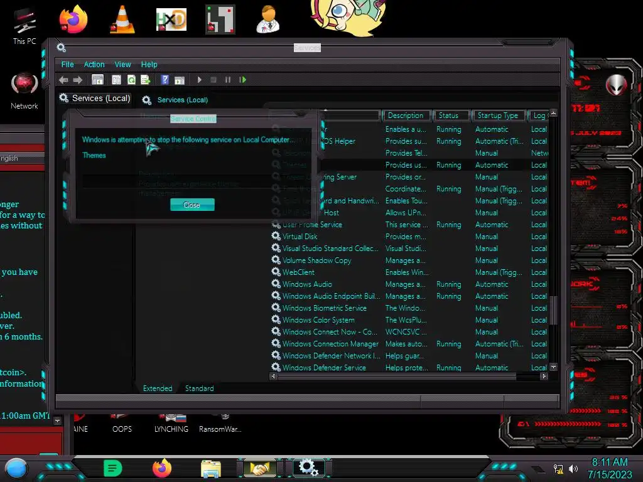Switch to the Standard tab

[x=199, y=388]
